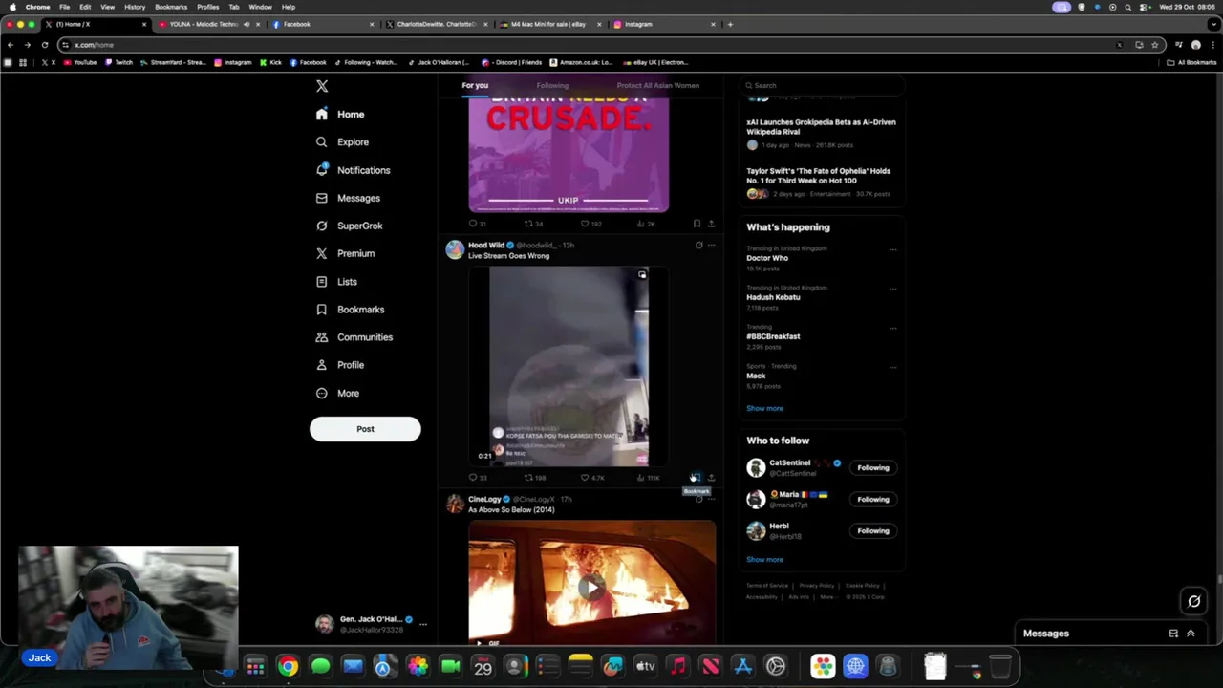Toggle Following for Maria

click(x=872, y=499)
